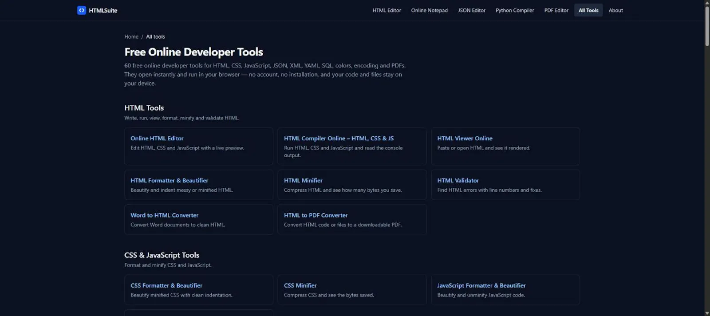Open HTML Editor in the top navigation
710x316 pixels.
[x=387, y=10]
